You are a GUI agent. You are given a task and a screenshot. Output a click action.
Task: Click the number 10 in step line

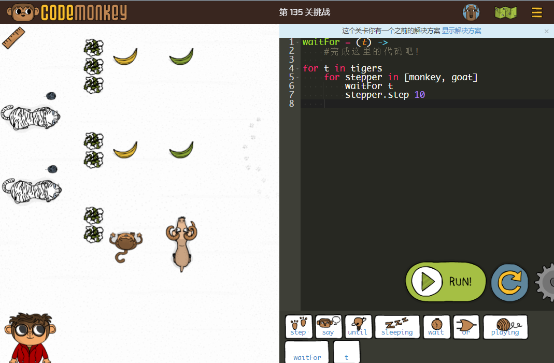[x=420, y=95]
